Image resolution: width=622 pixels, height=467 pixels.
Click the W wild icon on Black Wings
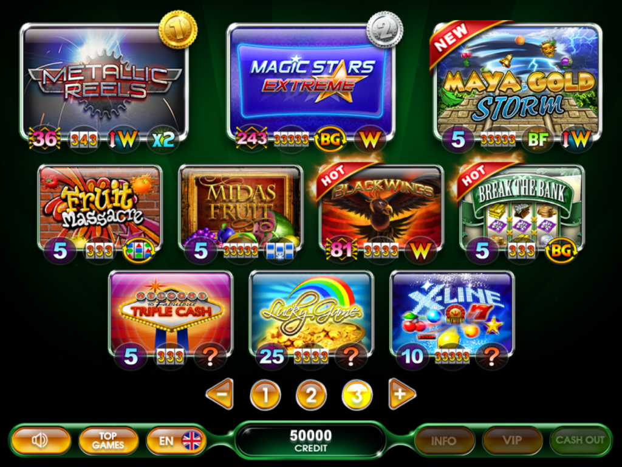click(x=420, y=251)
